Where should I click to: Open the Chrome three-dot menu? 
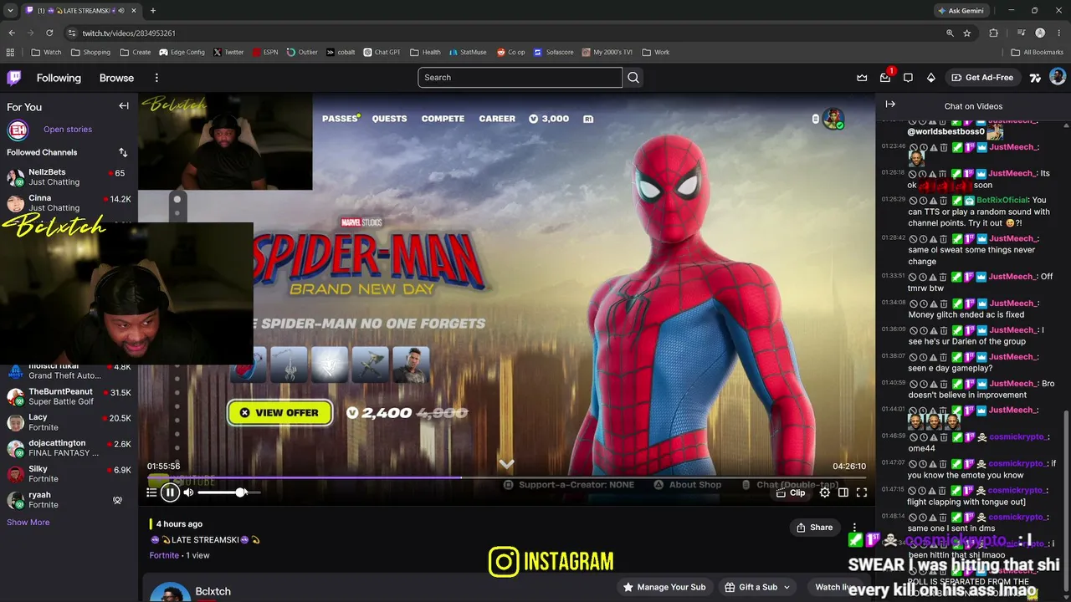pos(1059,33)
